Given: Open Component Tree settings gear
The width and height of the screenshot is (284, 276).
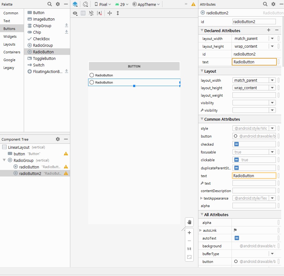Looking at the screenshot, I should [x=57, y=139].
